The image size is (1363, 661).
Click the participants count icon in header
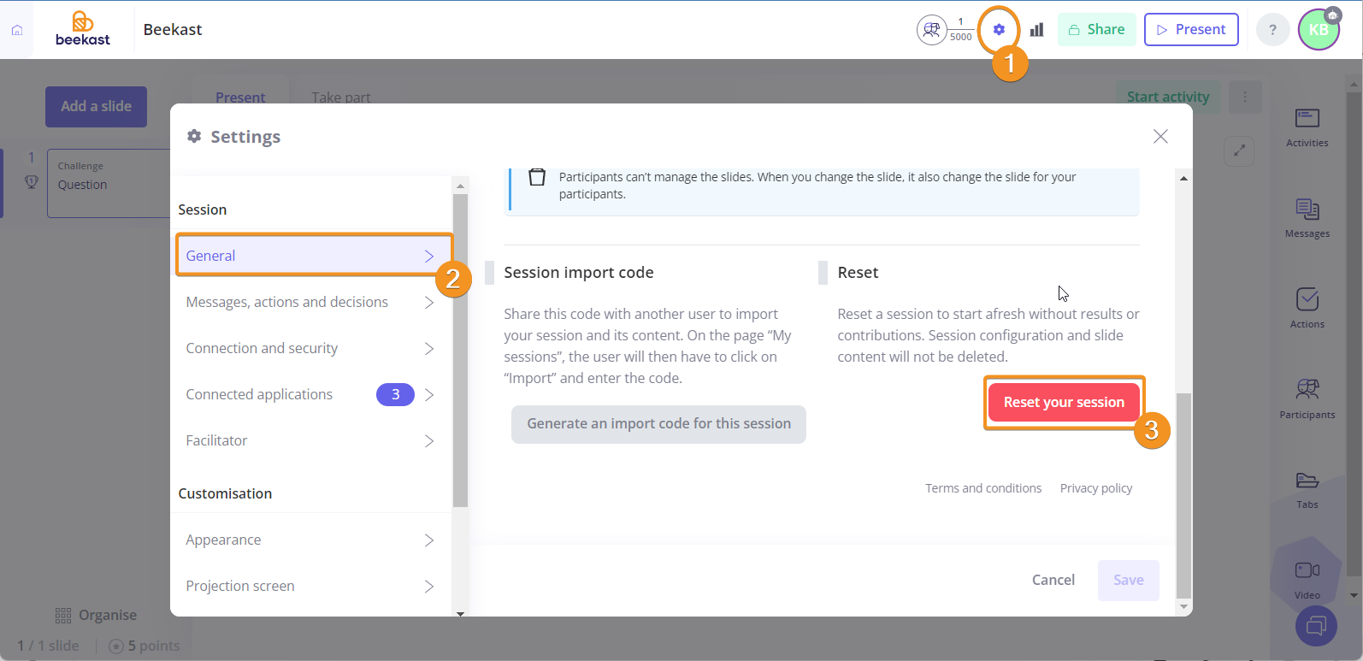(x=932, y=30)
